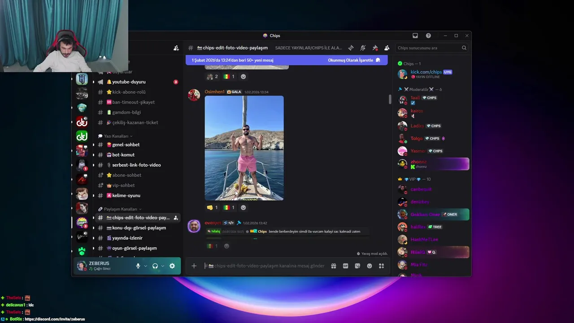Open the serbest-link-foto-video channel
Viewport: 574px width, 323px height.
[x=136, y=165]
